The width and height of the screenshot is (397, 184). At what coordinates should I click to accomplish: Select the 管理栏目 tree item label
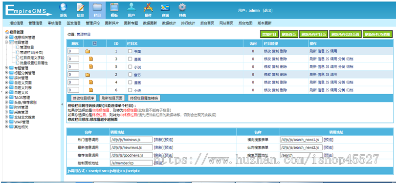pyautogui.click(x=27, y=47)
